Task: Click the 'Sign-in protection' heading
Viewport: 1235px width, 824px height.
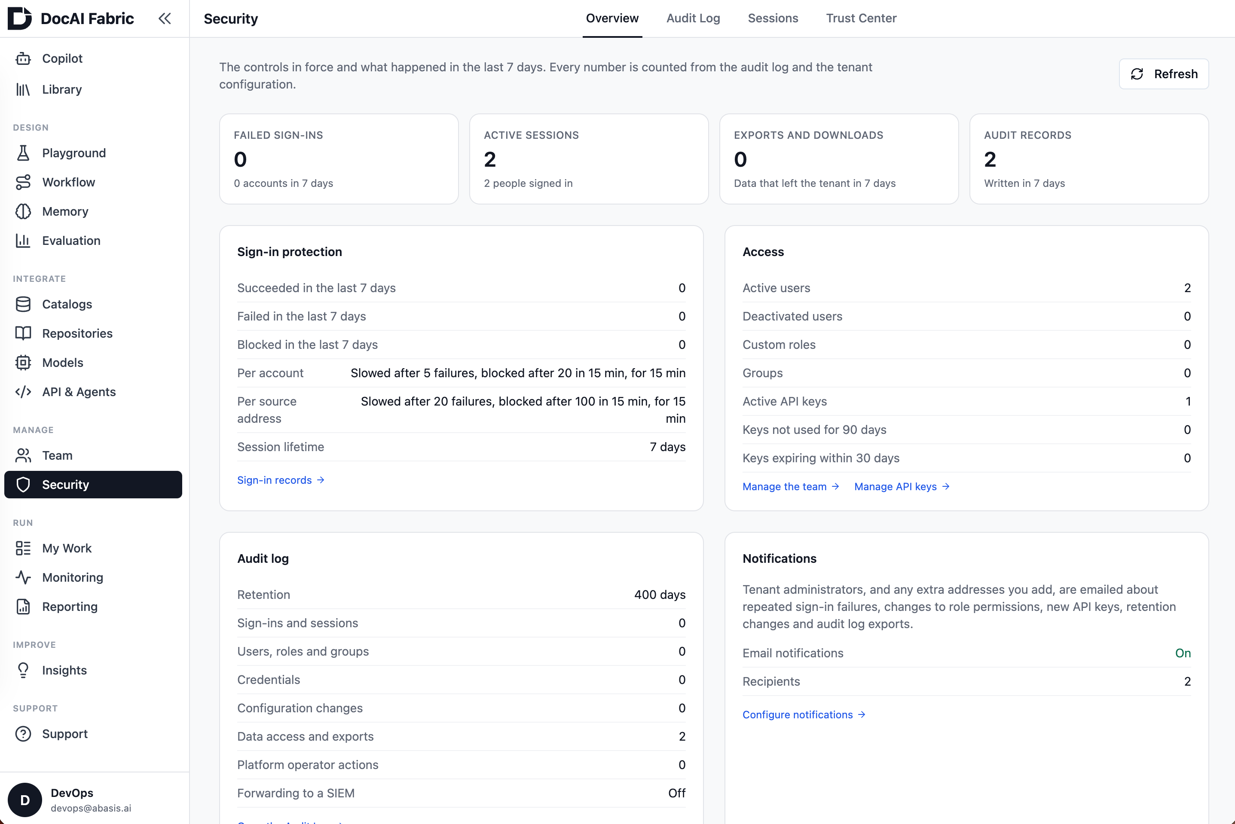Action: pos(290,252)
